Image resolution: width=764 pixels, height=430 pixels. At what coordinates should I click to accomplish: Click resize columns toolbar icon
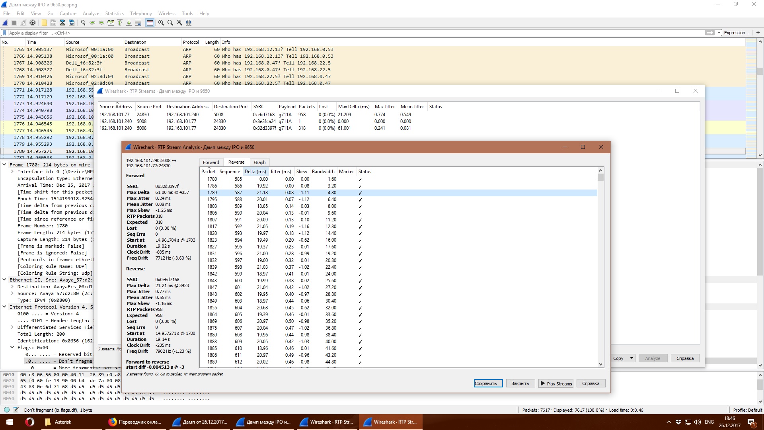(189, 23)
